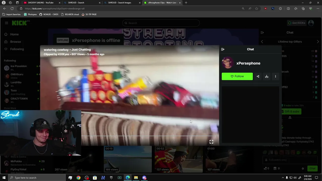
Task: Open the three-dot more options on clip
Action: 275,76
